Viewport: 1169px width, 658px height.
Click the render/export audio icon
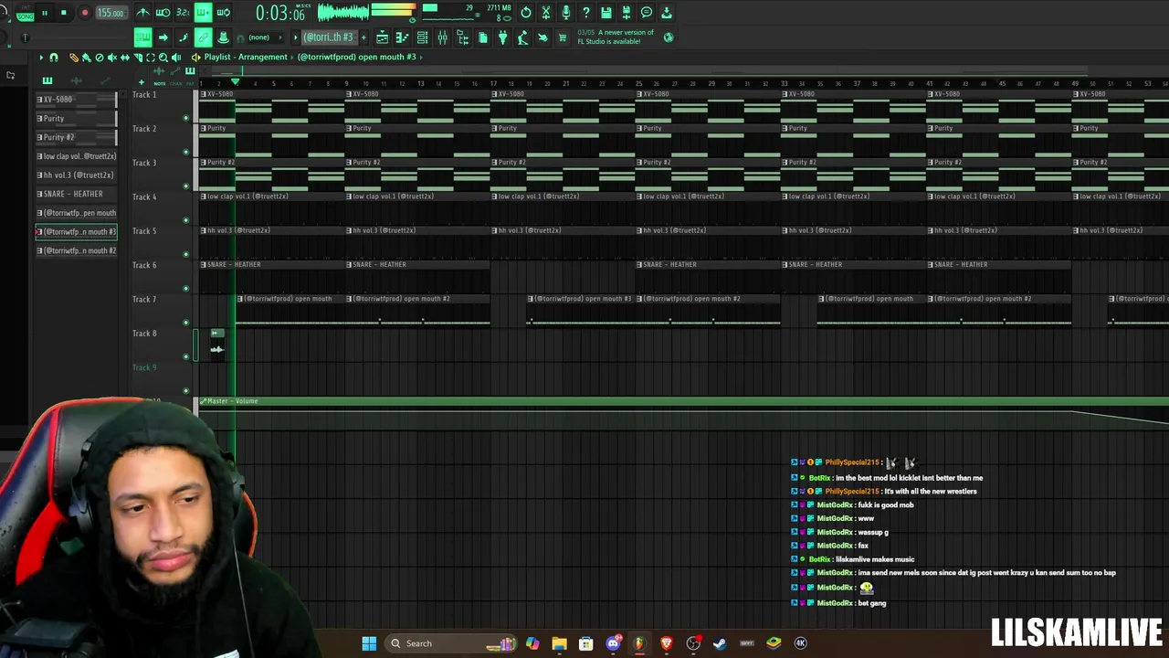pos(627,13)
